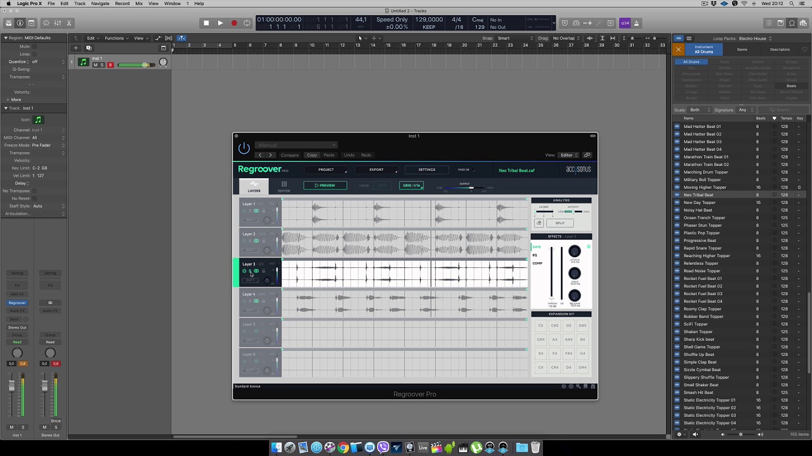Toggle the metronome click

(x=637, y=23)
